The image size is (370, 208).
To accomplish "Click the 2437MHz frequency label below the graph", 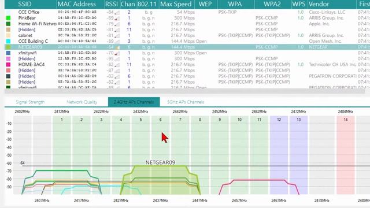I will pyautogui.click(x=160, y=200).
